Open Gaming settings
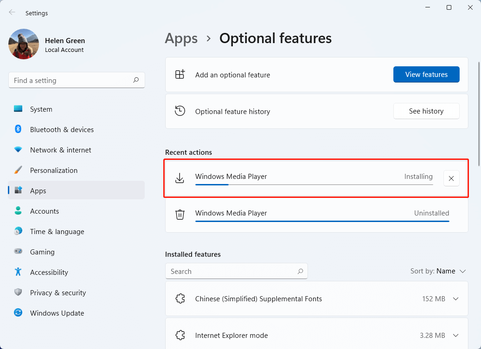481x349 pixels. point(77,252)
